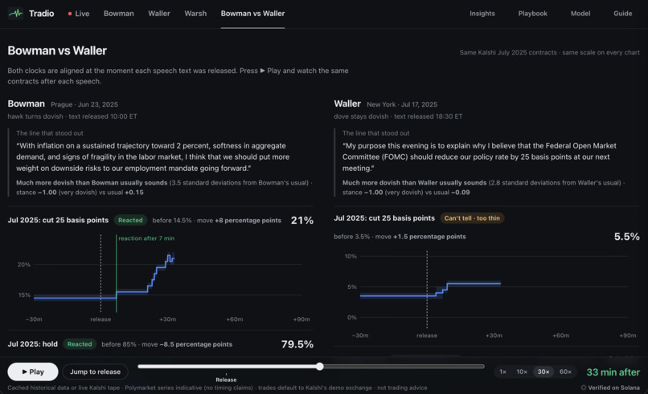Click the Waller speaker name heading

tap(347, 104)
